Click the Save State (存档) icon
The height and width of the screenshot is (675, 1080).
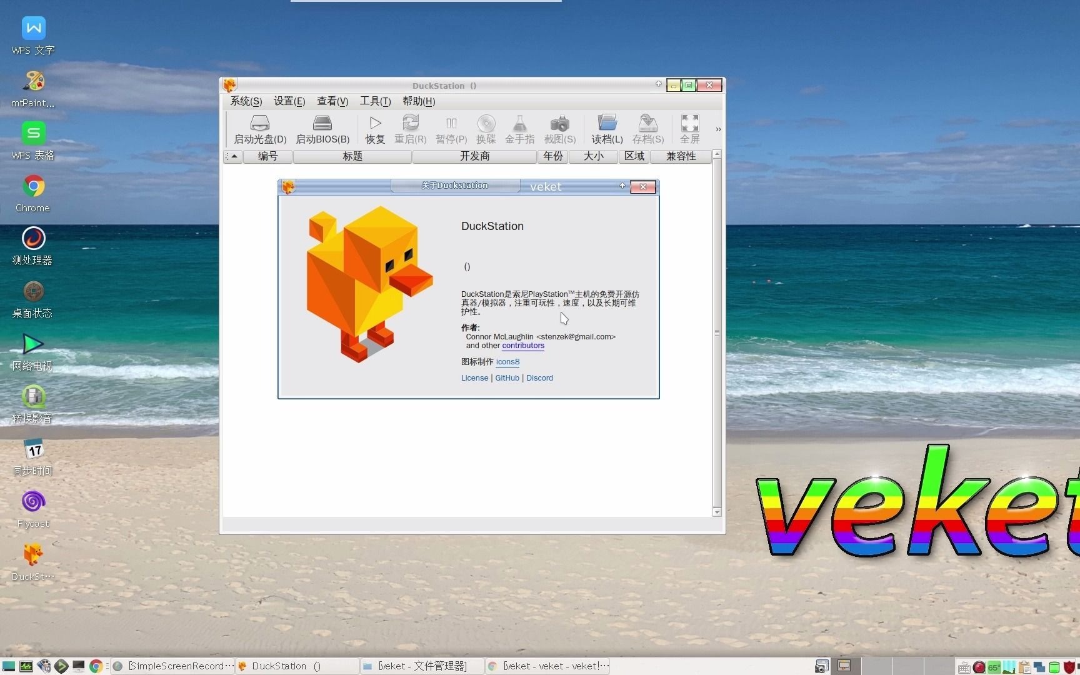[x=647, y=129]
